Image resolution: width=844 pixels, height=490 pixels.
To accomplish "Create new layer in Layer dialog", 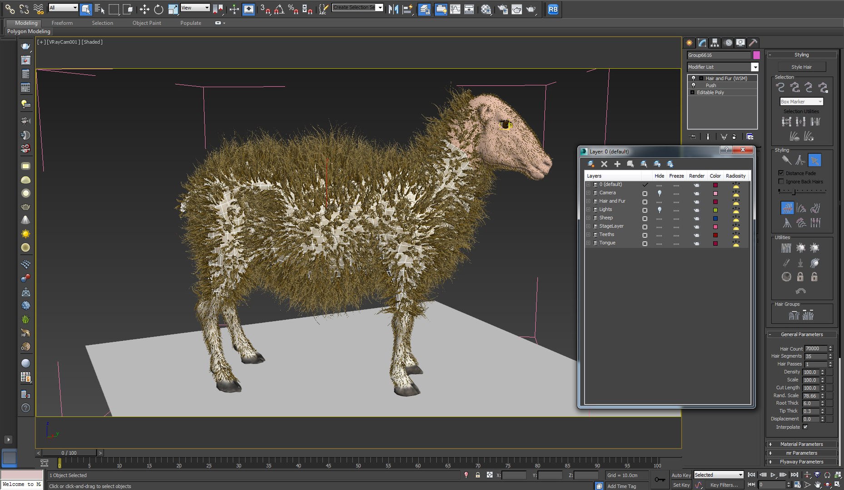I will [591, 164].
